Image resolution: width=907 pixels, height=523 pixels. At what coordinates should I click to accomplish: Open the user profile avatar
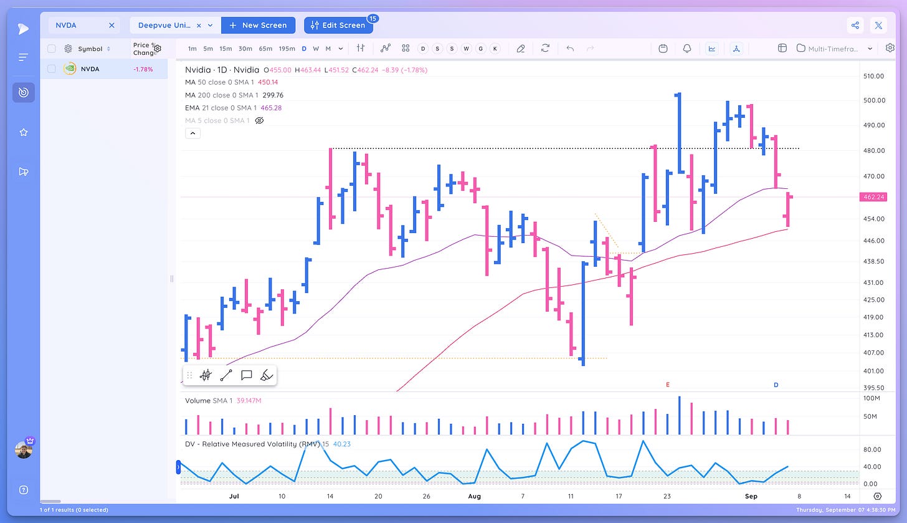(x=23, y=449)
